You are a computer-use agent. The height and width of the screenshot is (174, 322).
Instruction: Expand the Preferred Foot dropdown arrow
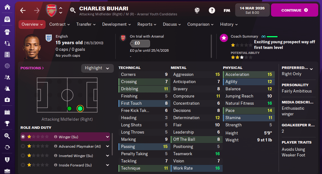pos(311,69)
